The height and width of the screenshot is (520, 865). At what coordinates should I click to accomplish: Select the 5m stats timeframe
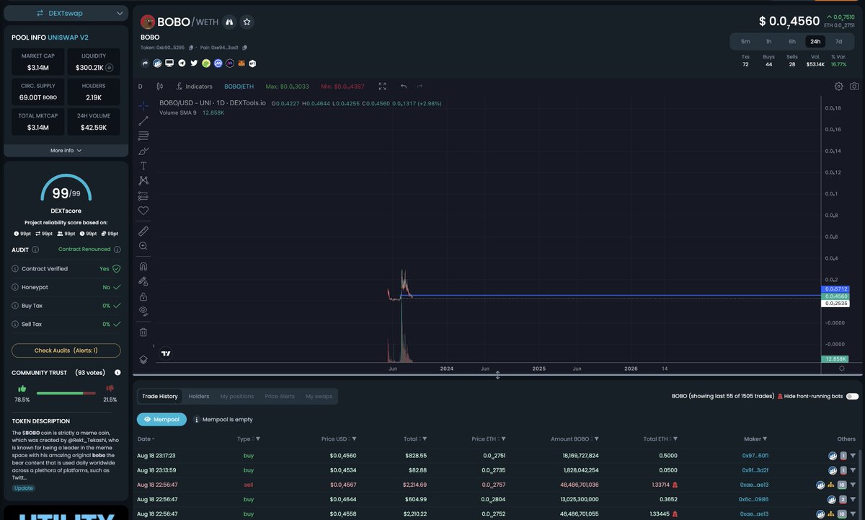click(x=745, y=41)
